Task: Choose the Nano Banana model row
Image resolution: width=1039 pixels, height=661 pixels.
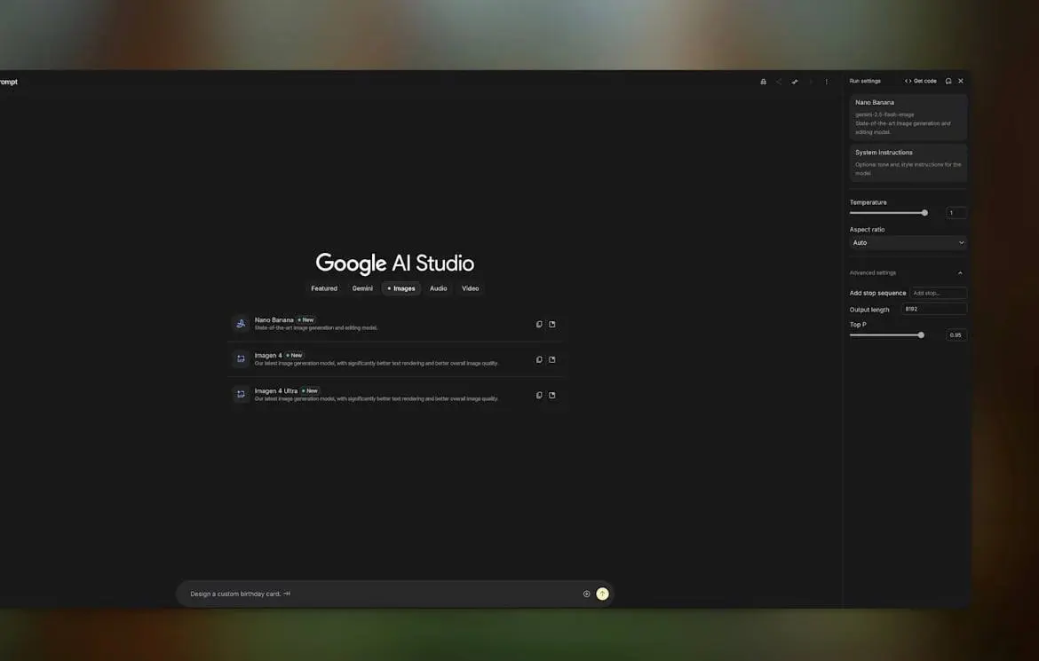Action: (395, 324)
